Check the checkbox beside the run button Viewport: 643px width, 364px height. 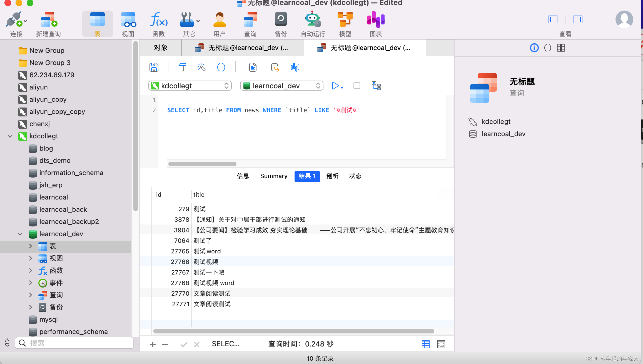click(x=357, y=86)
